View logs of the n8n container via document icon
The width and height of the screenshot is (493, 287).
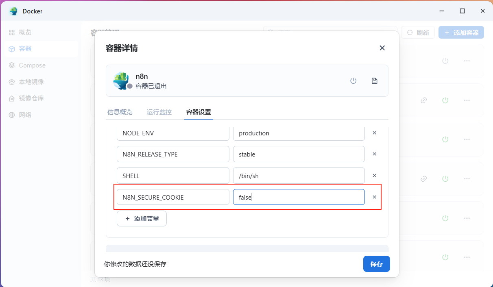(374, 80)
